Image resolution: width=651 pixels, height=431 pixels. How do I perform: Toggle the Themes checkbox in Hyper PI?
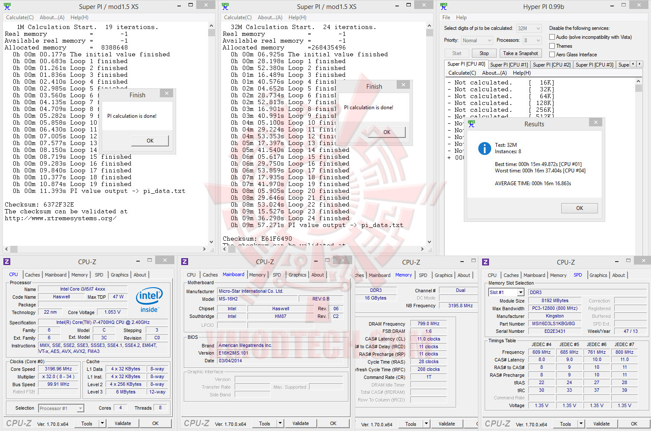point(552,46)
